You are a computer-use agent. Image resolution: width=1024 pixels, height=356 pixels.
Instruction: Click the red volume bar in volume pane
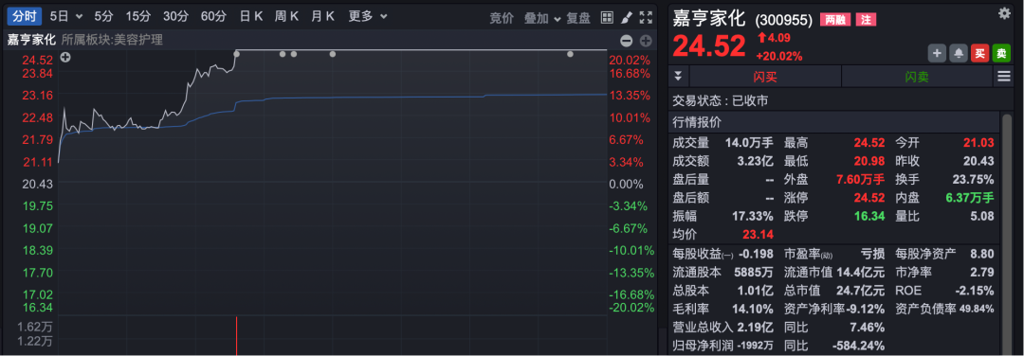236,336
